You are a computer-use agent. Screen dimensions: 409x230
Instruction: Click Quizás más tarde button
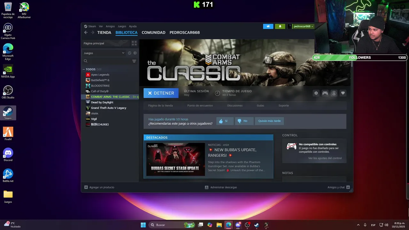(x=269, y=121)
